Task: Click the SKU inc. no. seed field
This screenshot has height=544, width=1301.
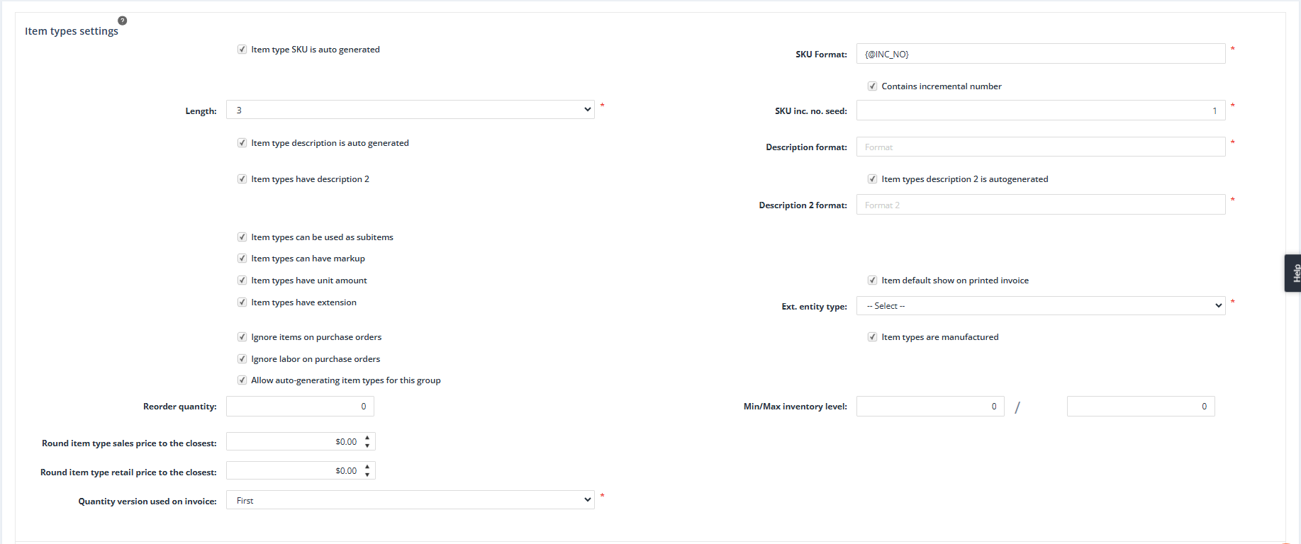Action: (1040, 110)
